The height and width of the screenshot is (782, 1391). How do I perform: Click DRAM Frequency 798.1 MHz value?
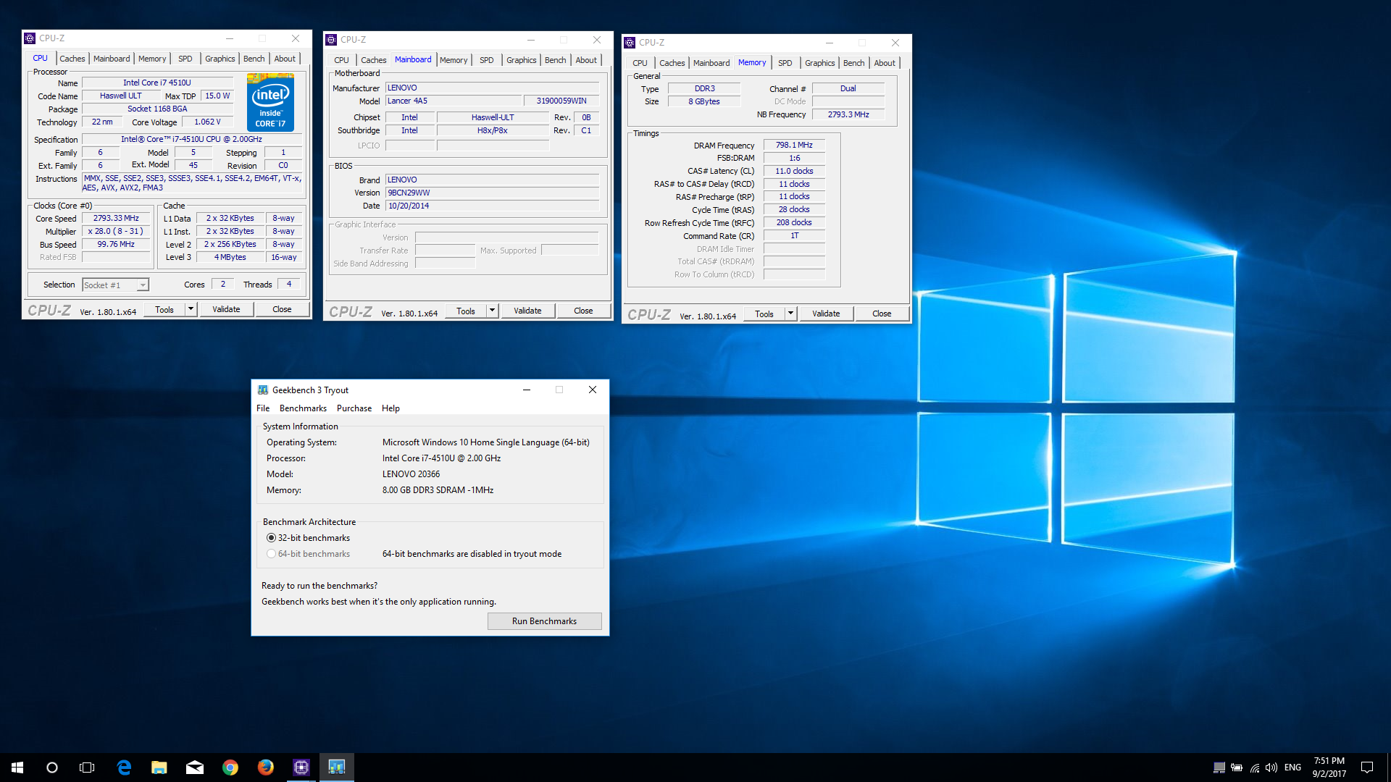[x=794, y=145]
